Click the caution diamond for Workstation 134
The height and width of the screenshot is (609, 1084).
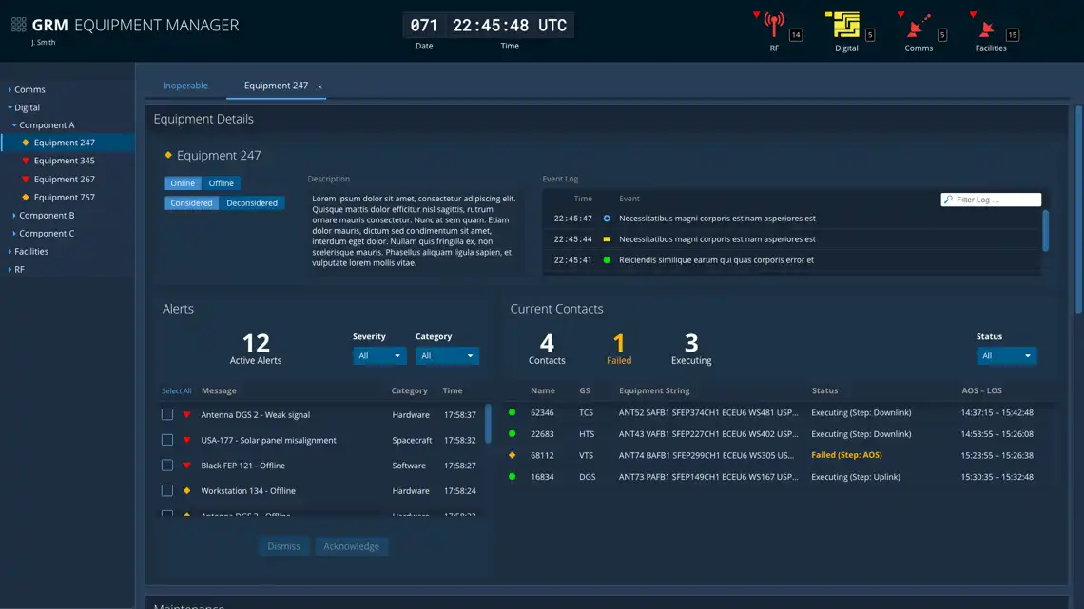tap(186, 491)
